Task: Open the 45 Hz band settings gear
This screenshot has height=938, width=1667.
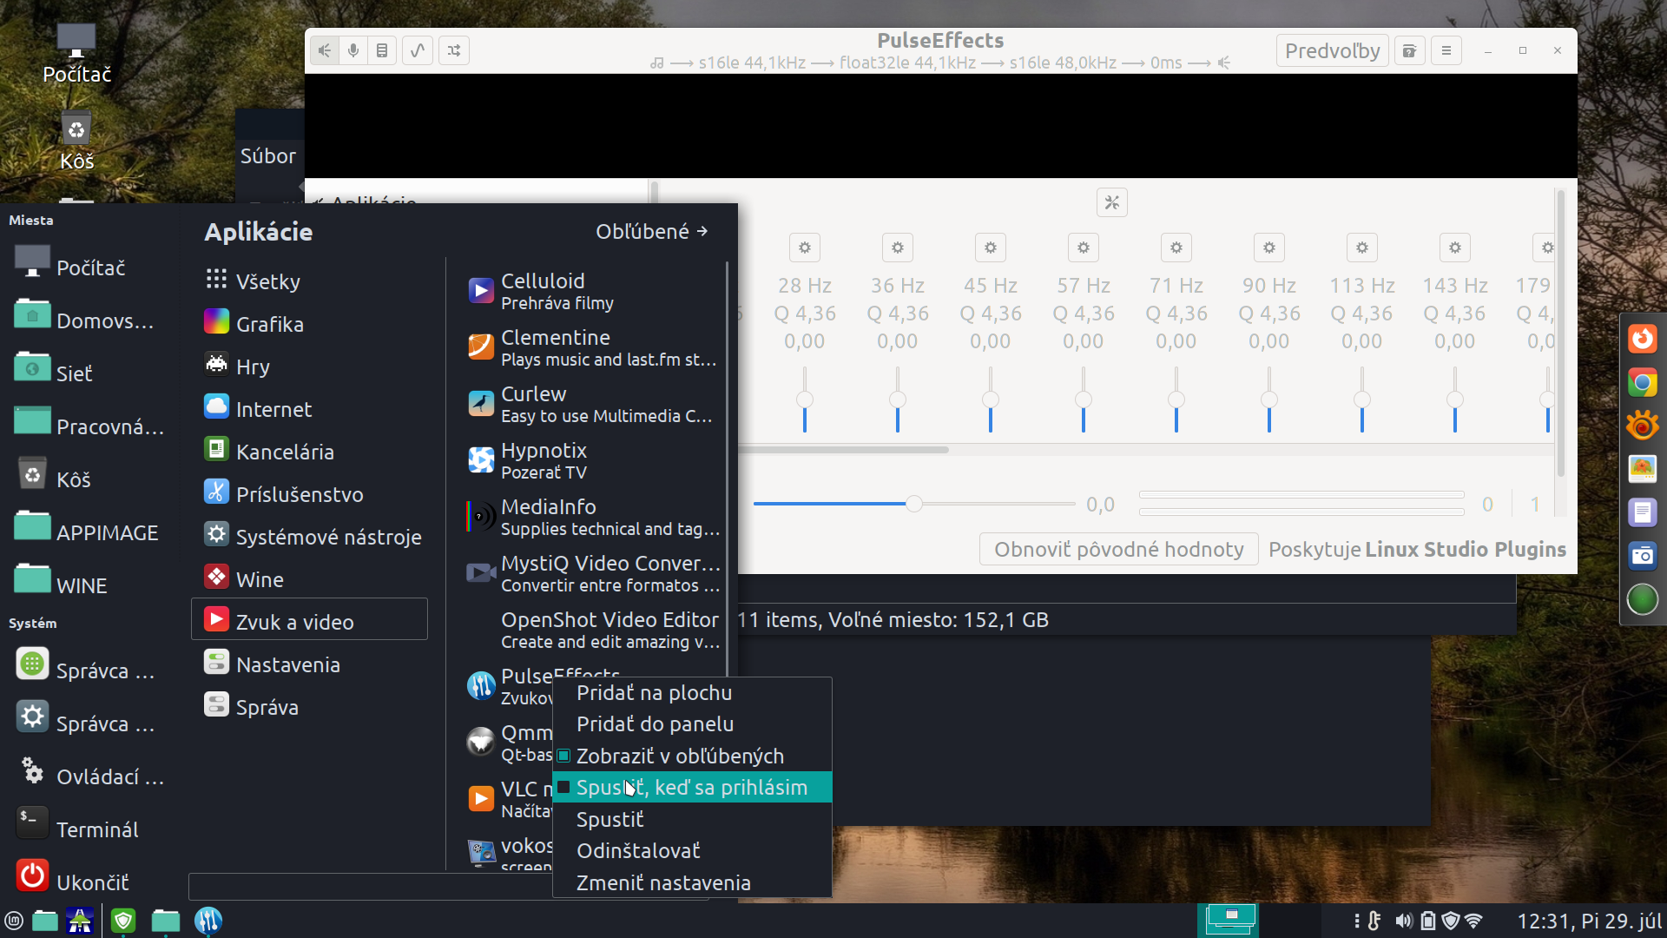Action: [x=990, y=248]
